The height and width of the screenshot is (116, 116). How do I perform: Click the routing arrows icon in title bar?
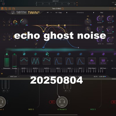(6, 9)
